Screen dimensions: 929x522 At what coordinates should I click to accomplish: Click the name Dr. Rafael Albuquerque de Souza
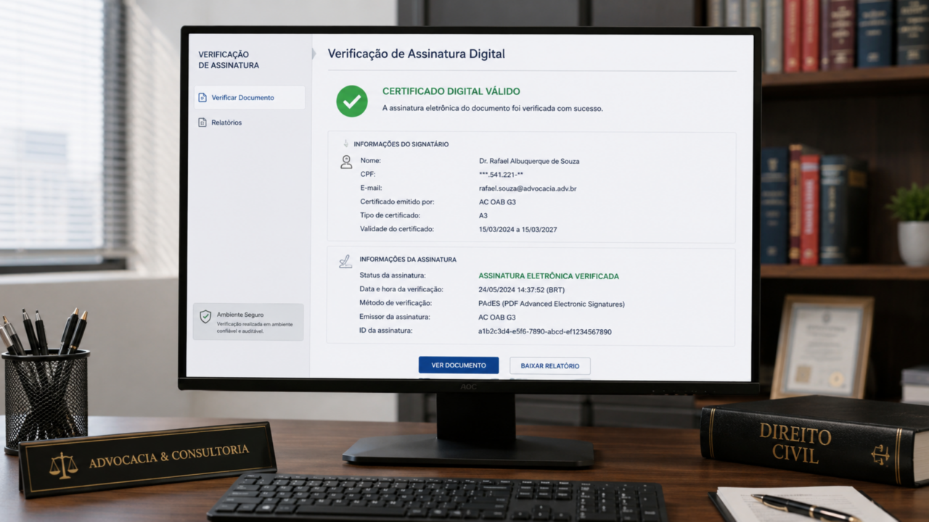click(529, 161)
